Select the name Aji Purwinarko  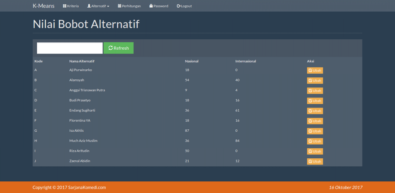pos(81,70)
